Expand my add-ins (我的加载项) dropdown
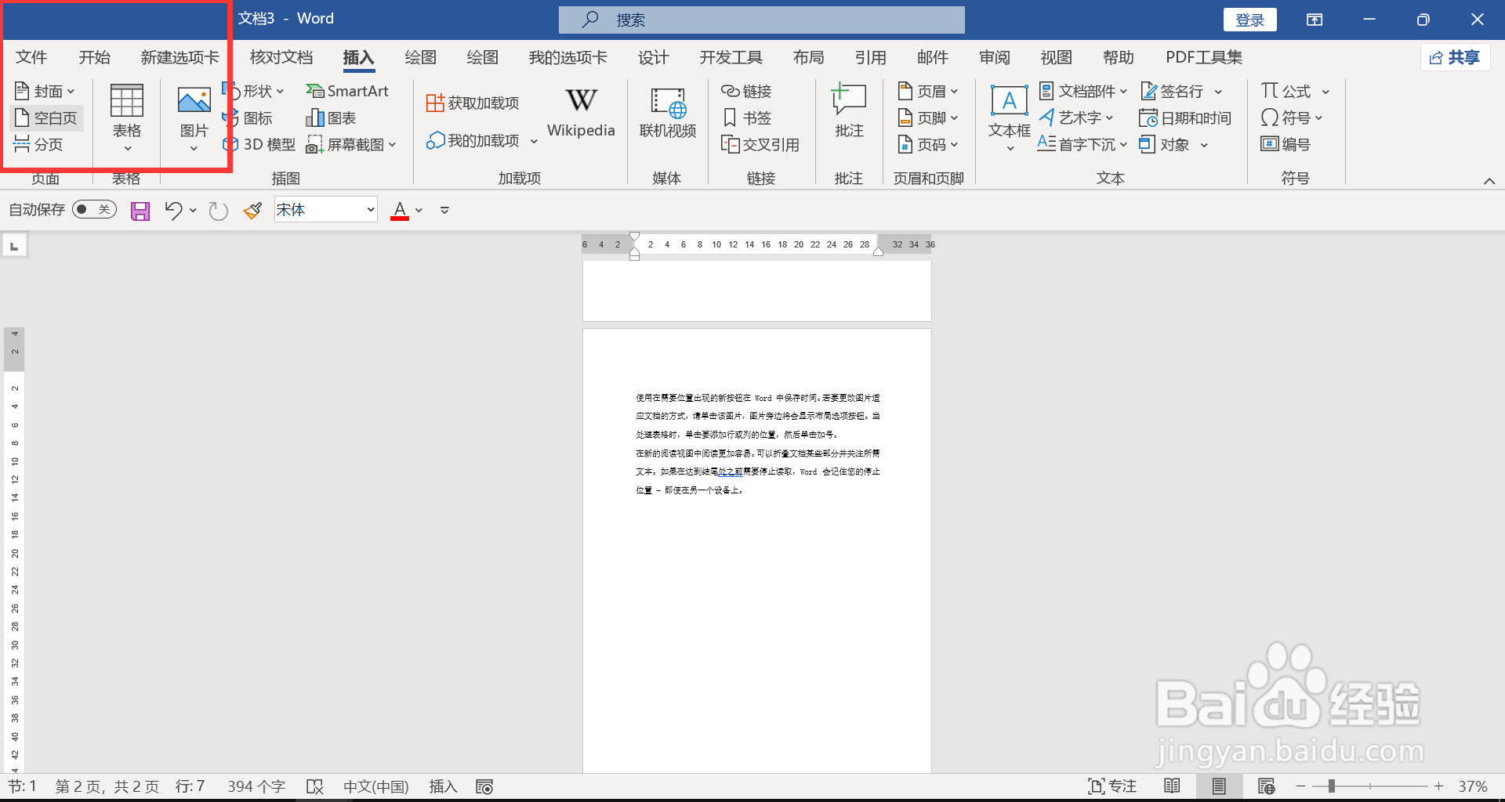 534,142
